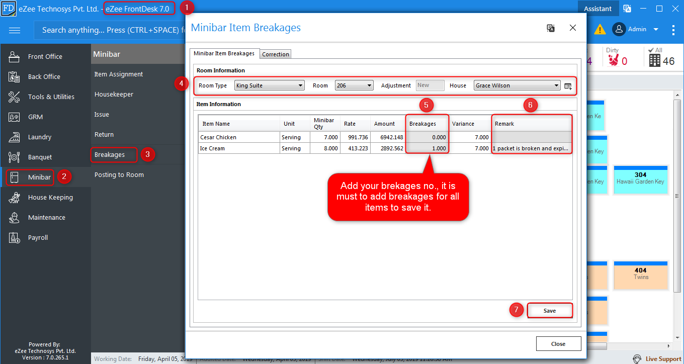Open the House keeper dropdown
This screenshot has width=684, height=364.
point(517,85)
